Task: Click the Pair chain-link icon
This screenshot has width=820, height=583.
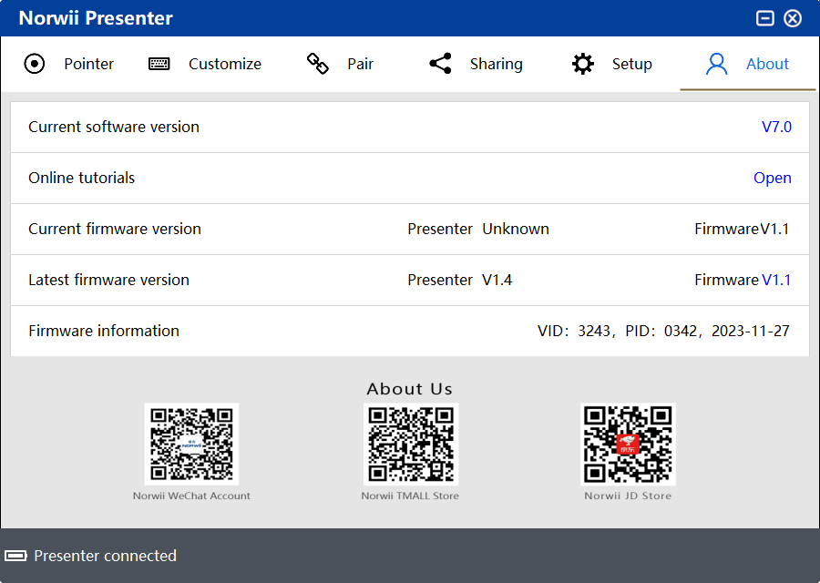Action: coord(317,64)
